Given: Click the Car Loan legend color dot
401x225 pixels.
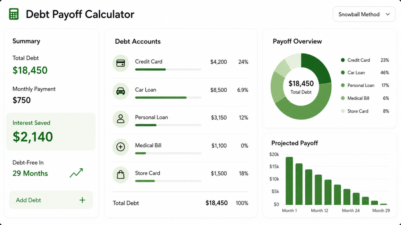Looking at the screenshot, I should [343, 72].
